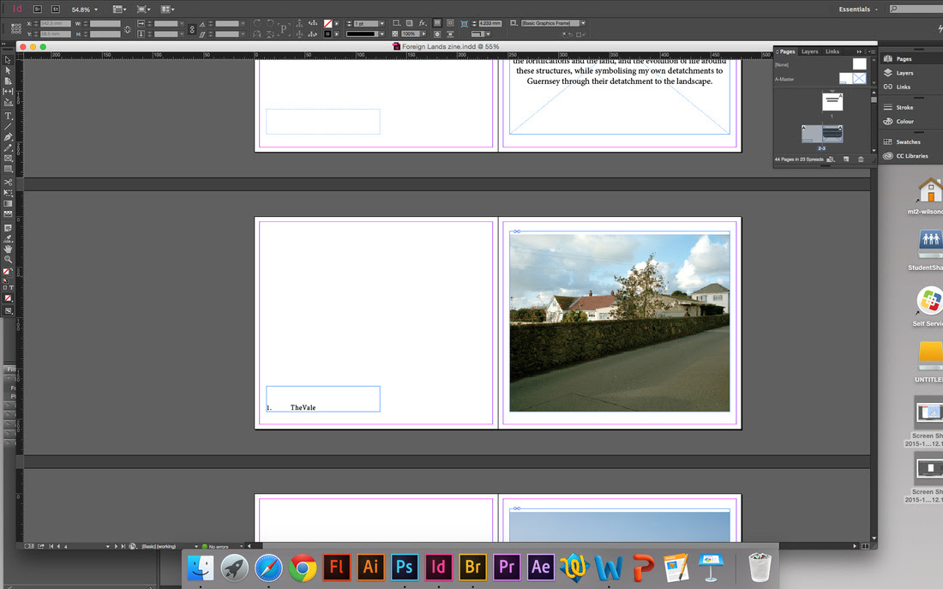The height and width of the screenshot is (589, 943).
Task: Switch screen mode at toolbox bottom
Action: tap(8, 311)
